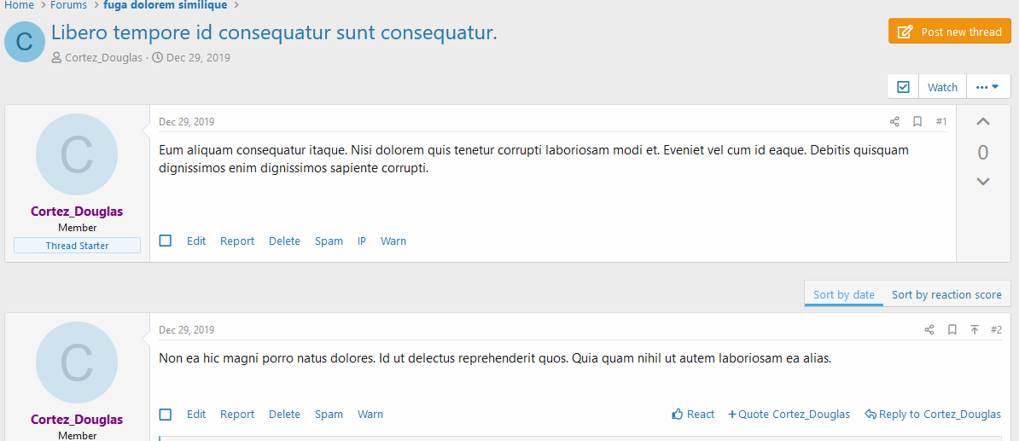Click the up-arrow icon on post #2
Image resolution: width=1019 pixels, height=441 pixels.
[975, 330]
